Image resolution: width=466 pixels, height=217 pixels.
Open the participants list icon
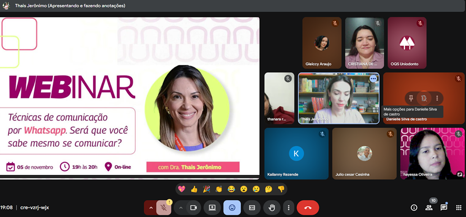point(429,208)
